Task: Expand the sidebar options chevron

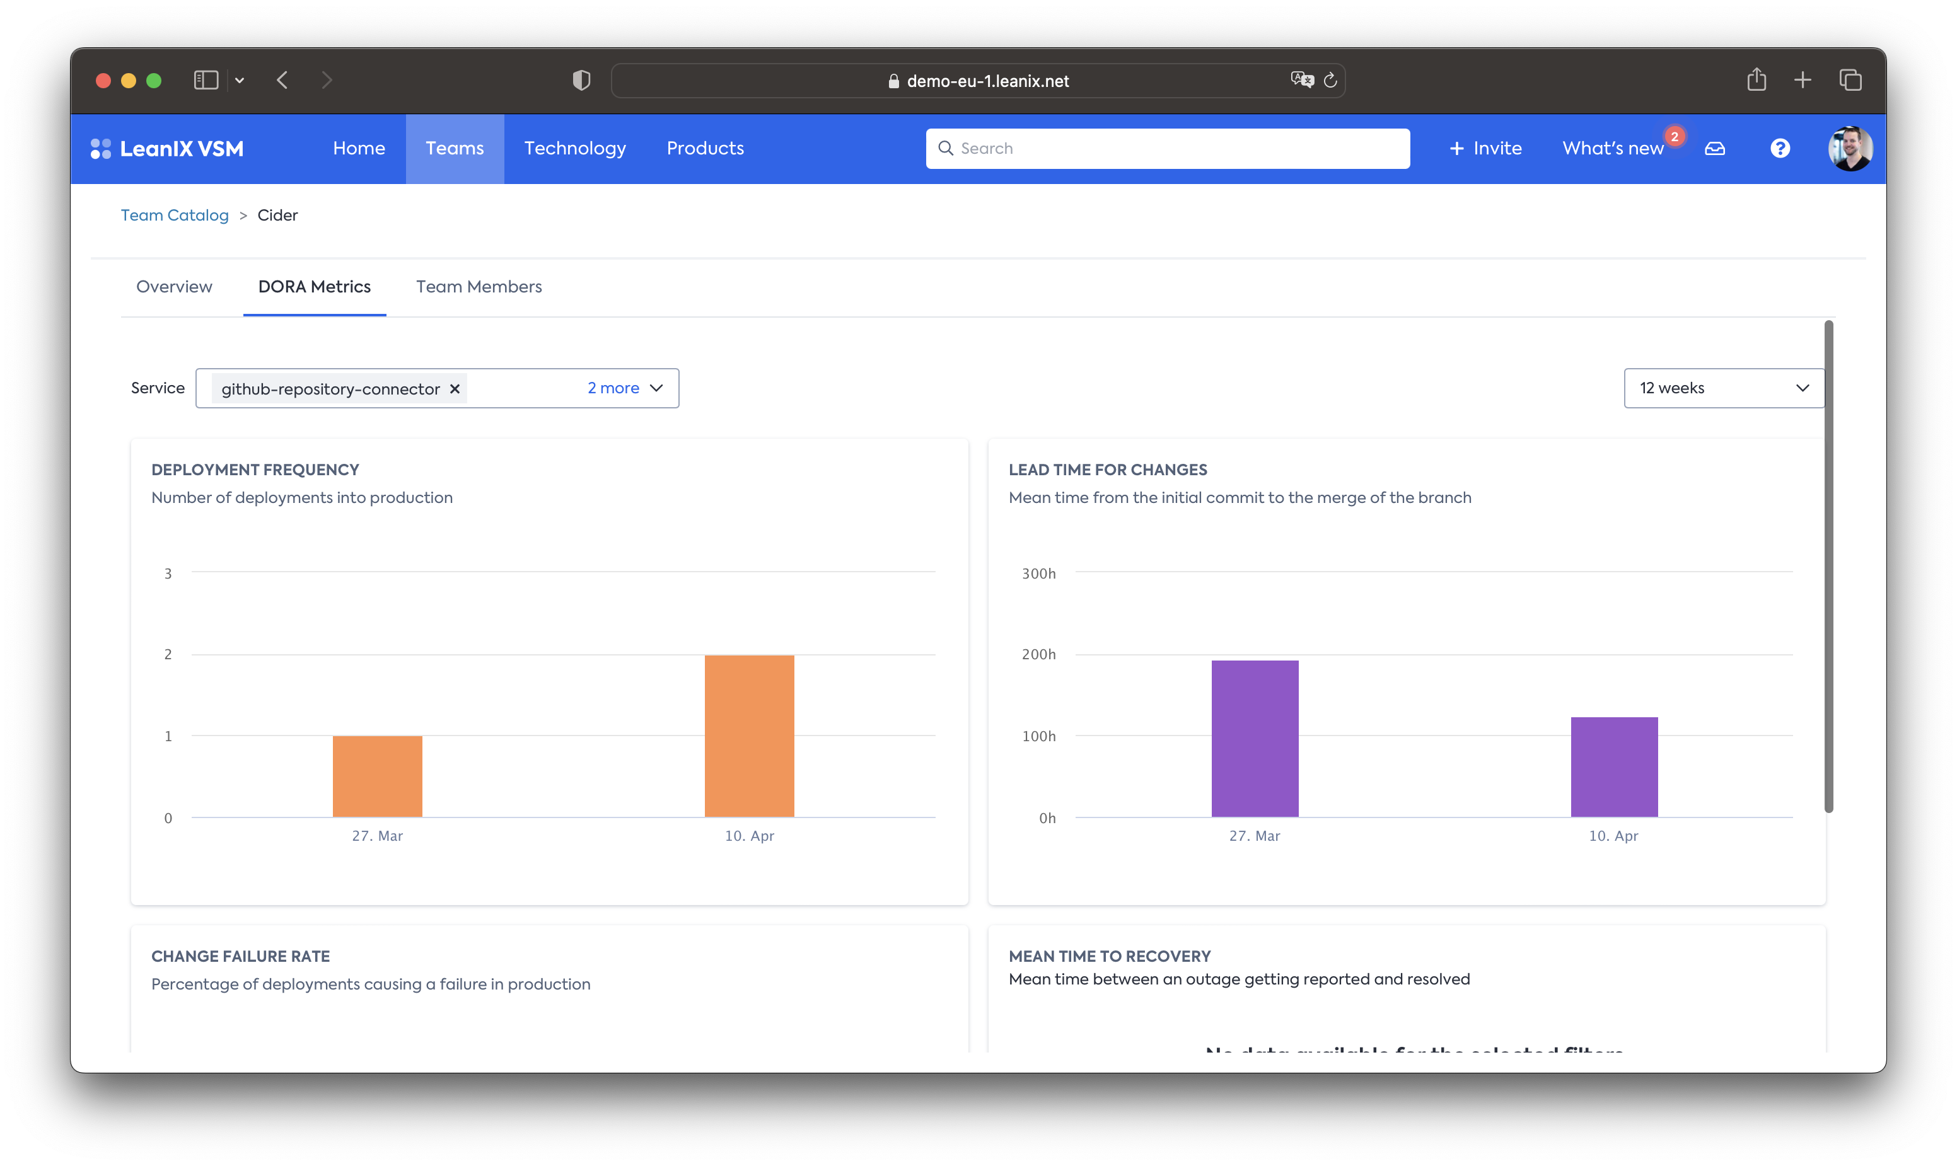Action: tap(240, 80)
